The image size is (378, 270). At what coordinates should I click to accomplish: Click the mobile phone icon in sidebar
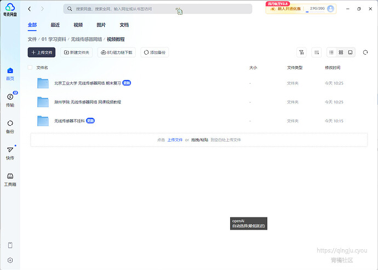click(10, 245)
